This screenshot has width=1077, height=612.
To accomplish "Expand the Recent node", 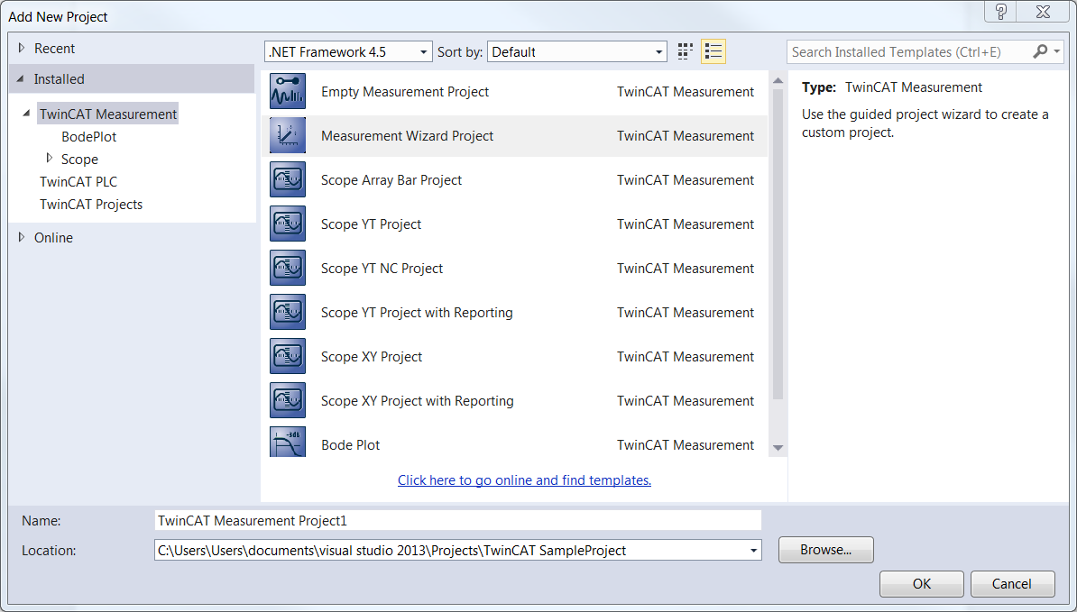I will 22,48.
